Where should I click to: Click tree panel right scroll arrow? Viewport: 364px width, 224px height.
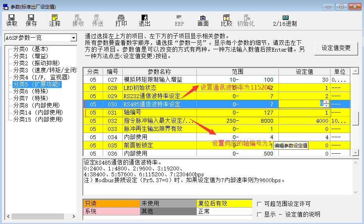pos(73,216)
